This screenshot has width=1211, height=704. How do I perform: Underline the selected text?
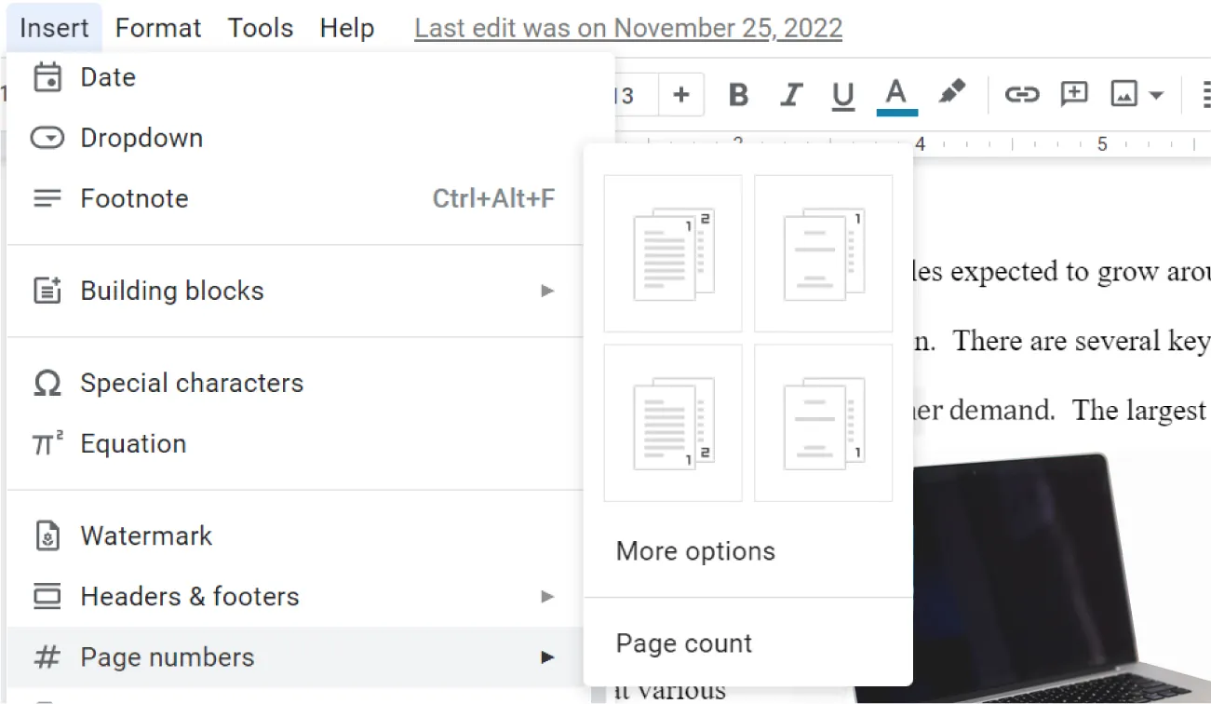[x=842, y=94]
